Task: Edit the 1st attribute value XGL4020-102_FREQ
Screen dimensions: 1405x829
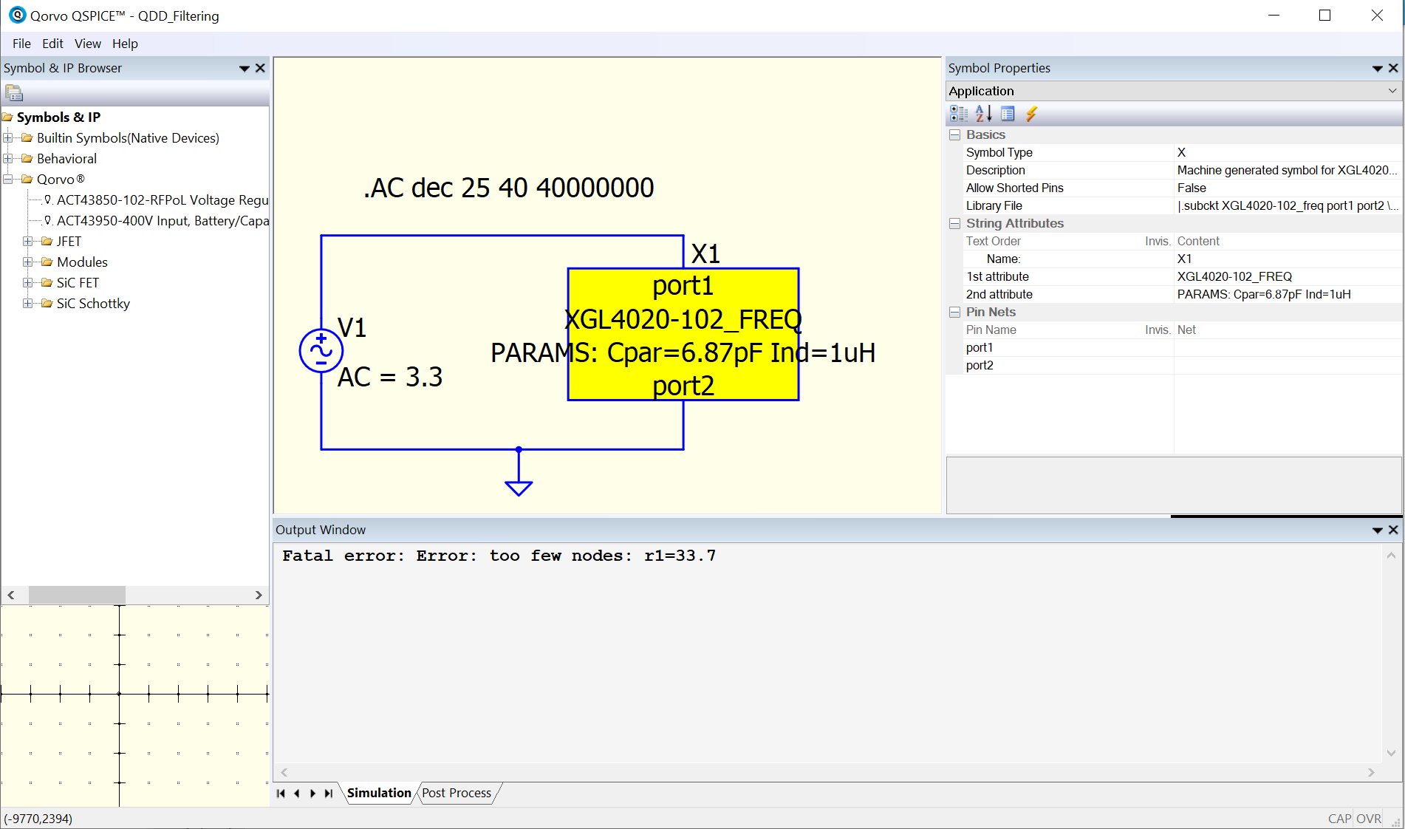Action: (x=1288, y=277)
